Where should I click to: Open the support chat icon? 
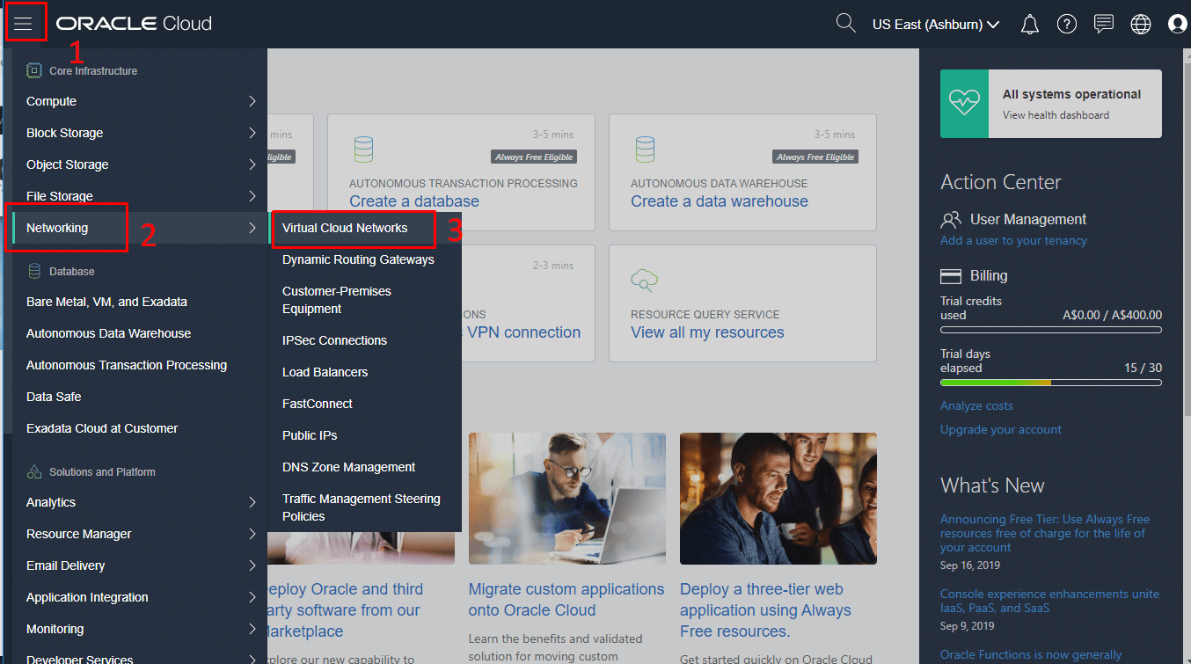[1104, 25]
